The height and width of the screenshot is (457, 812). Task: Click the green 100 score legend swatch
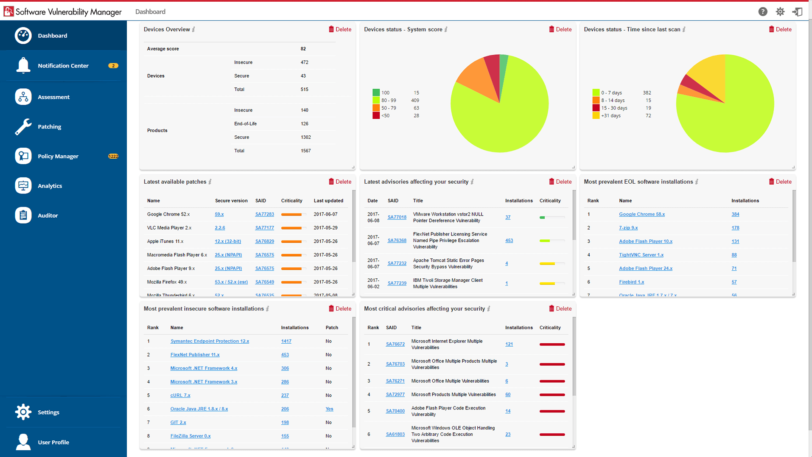click(376, 93)
